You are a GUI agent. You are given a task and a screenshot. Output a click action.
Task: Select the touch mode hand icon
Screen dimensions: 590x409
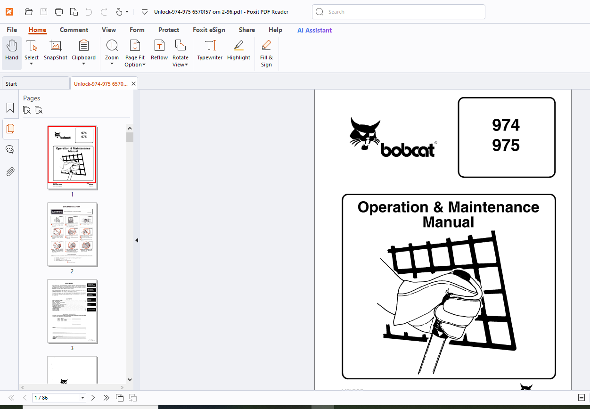click(119, 12)
